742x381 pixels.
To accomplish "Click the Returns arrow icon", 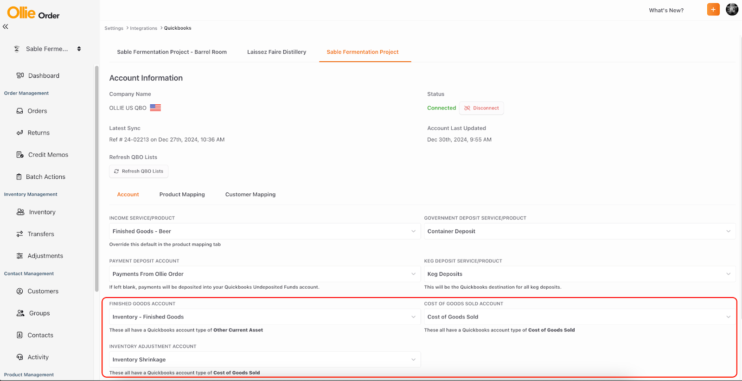I will [x=19, y=133].
